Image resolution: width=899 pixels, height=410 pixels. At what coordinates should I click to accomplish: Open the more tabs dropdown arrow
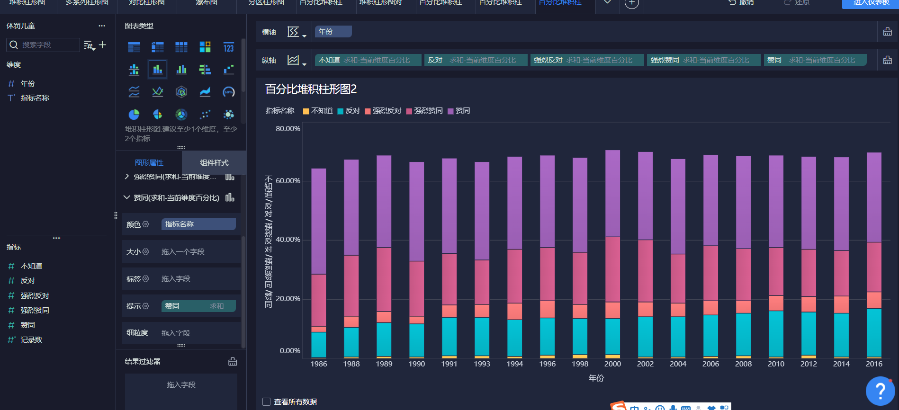click(608, 3)
